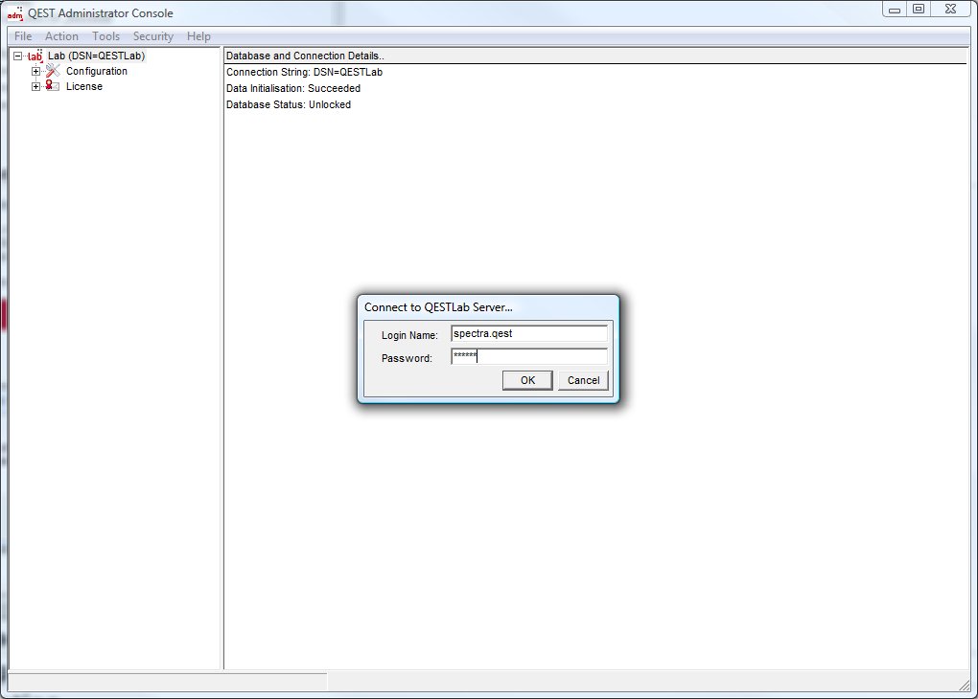Image resolution: width=978 pixels, height=699 pixels.
Task: Click the resize grip in window corner
Action: point(964,685)
